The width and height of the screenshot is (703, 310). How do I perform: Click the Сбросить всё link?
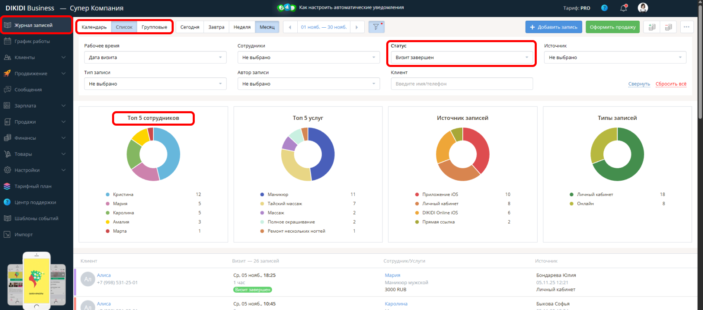click(671, 84)
